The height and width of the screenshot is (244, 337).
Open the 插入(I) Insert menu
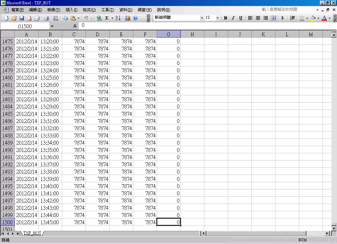[x=71, y=10]
